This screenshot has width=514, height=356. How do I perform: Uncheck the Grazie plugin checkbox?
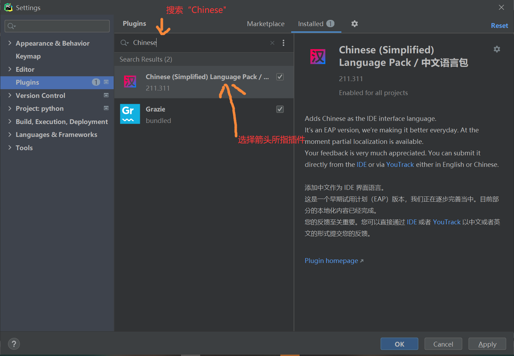click(x=280, y=109)
